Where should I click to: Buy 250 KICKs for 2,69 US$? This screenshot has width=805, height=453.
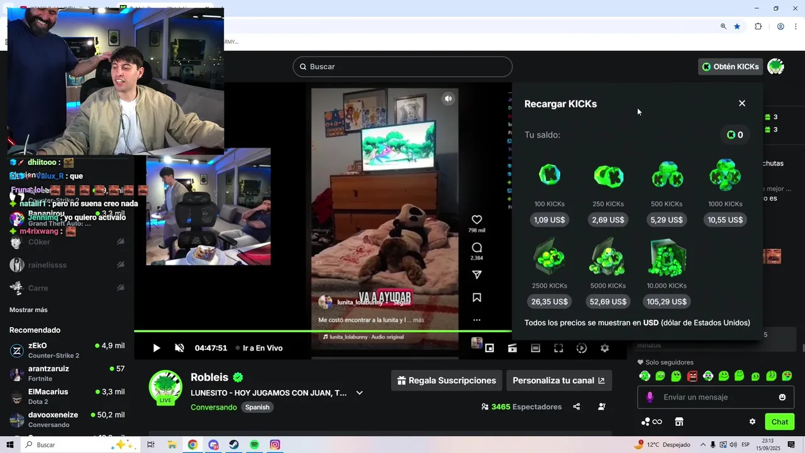608,220
